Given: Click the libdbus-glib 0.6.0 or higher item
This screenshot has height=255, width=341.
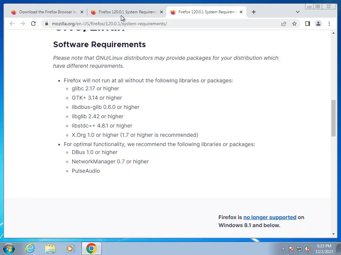Looking at the screenshot, I should [x=106, y=107].
